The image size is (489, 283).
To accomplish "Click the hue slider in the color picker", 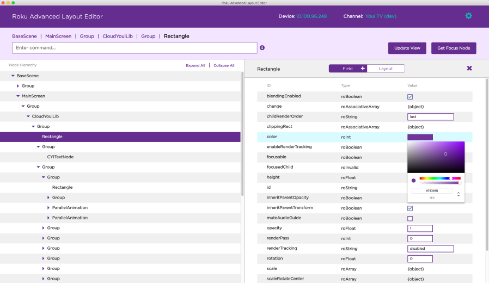I will (440, 179).
